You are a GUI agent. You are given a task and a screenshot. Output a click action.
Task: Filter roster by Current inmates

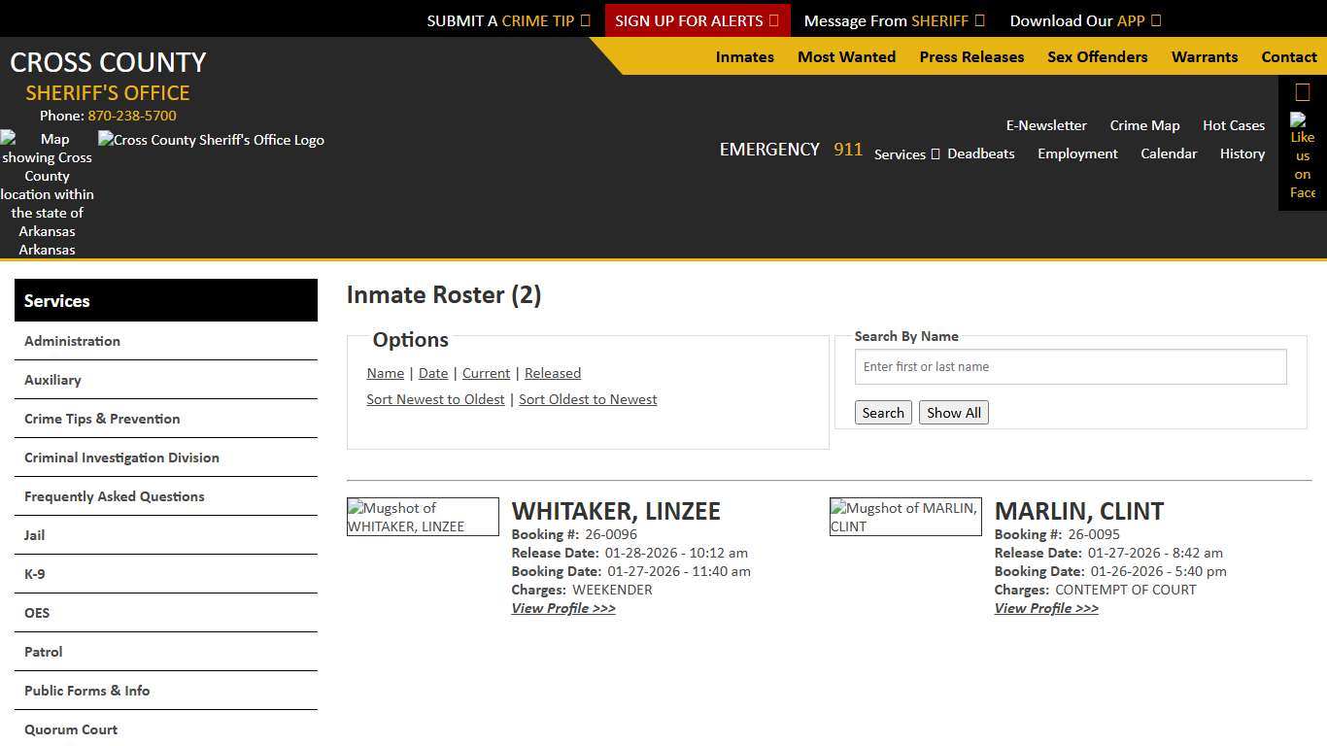(x=486, y=373)
